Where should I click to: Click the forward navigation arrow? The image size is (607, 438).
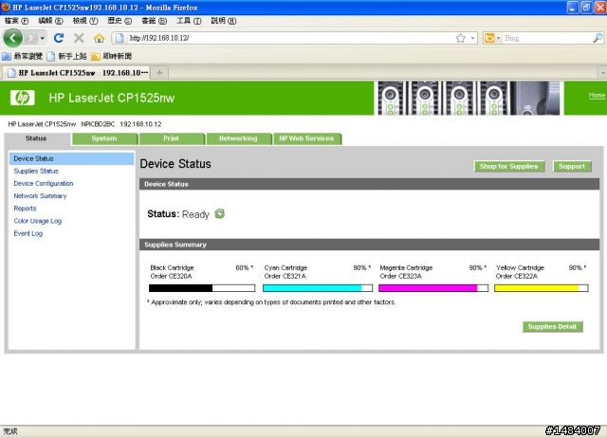pos(31,38)
